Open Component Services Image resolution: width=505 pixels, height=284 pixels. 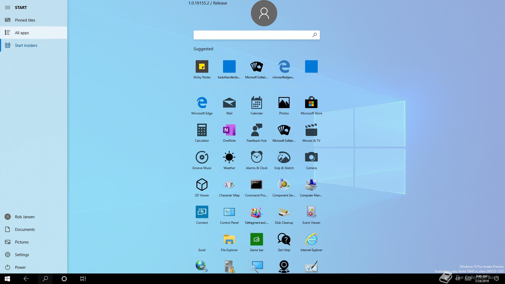point(284,187)
